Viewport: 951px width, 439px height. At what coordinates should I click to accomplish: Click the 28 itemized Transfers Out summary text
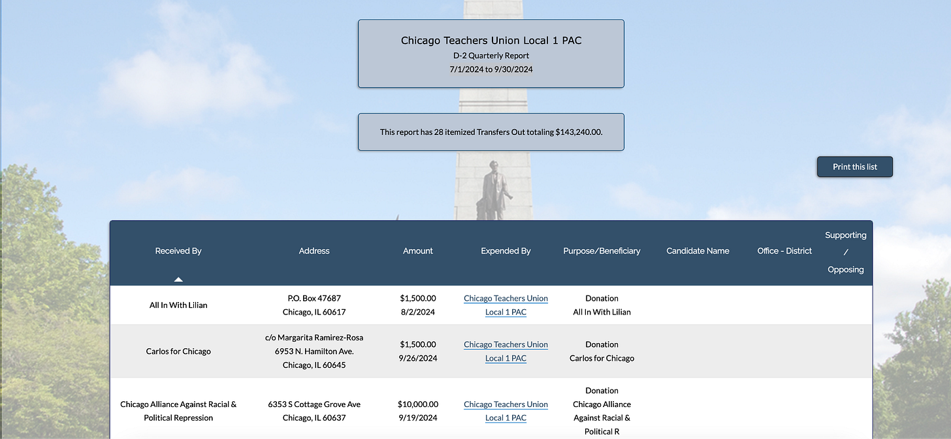pos(491,132)
